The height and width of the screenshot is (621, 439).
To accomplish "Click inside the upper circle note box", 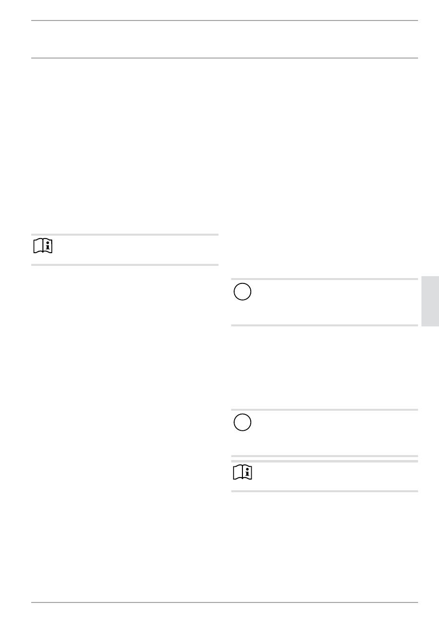I will pos(332,302).
